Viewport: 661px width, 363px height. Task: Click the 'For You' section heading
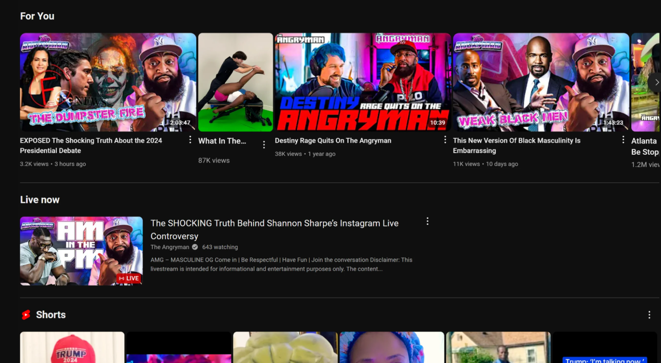pyautogui.click(x=37, y=16)
